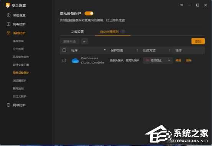Viewport: 212px width, 146px height.
Task: Click the OneDrive cloud icon
Action: [x=75, y=60]
